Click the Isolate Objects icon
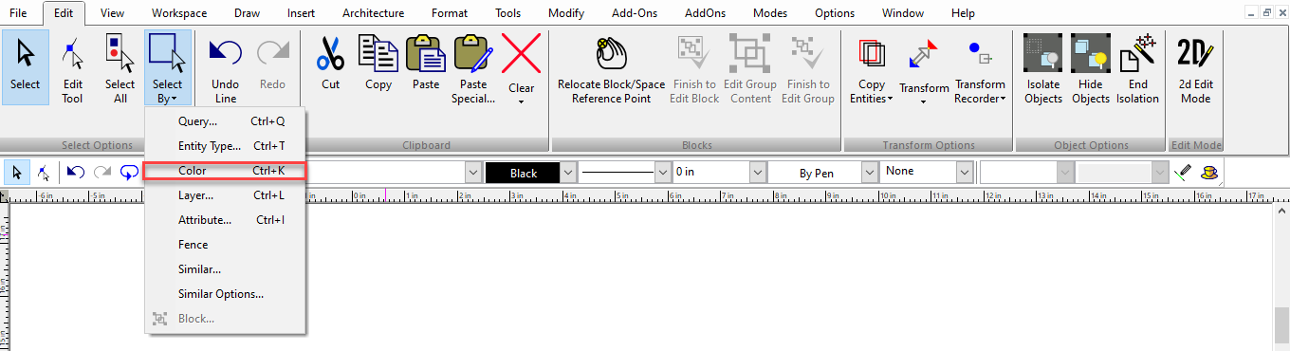 pos(1043,54)
